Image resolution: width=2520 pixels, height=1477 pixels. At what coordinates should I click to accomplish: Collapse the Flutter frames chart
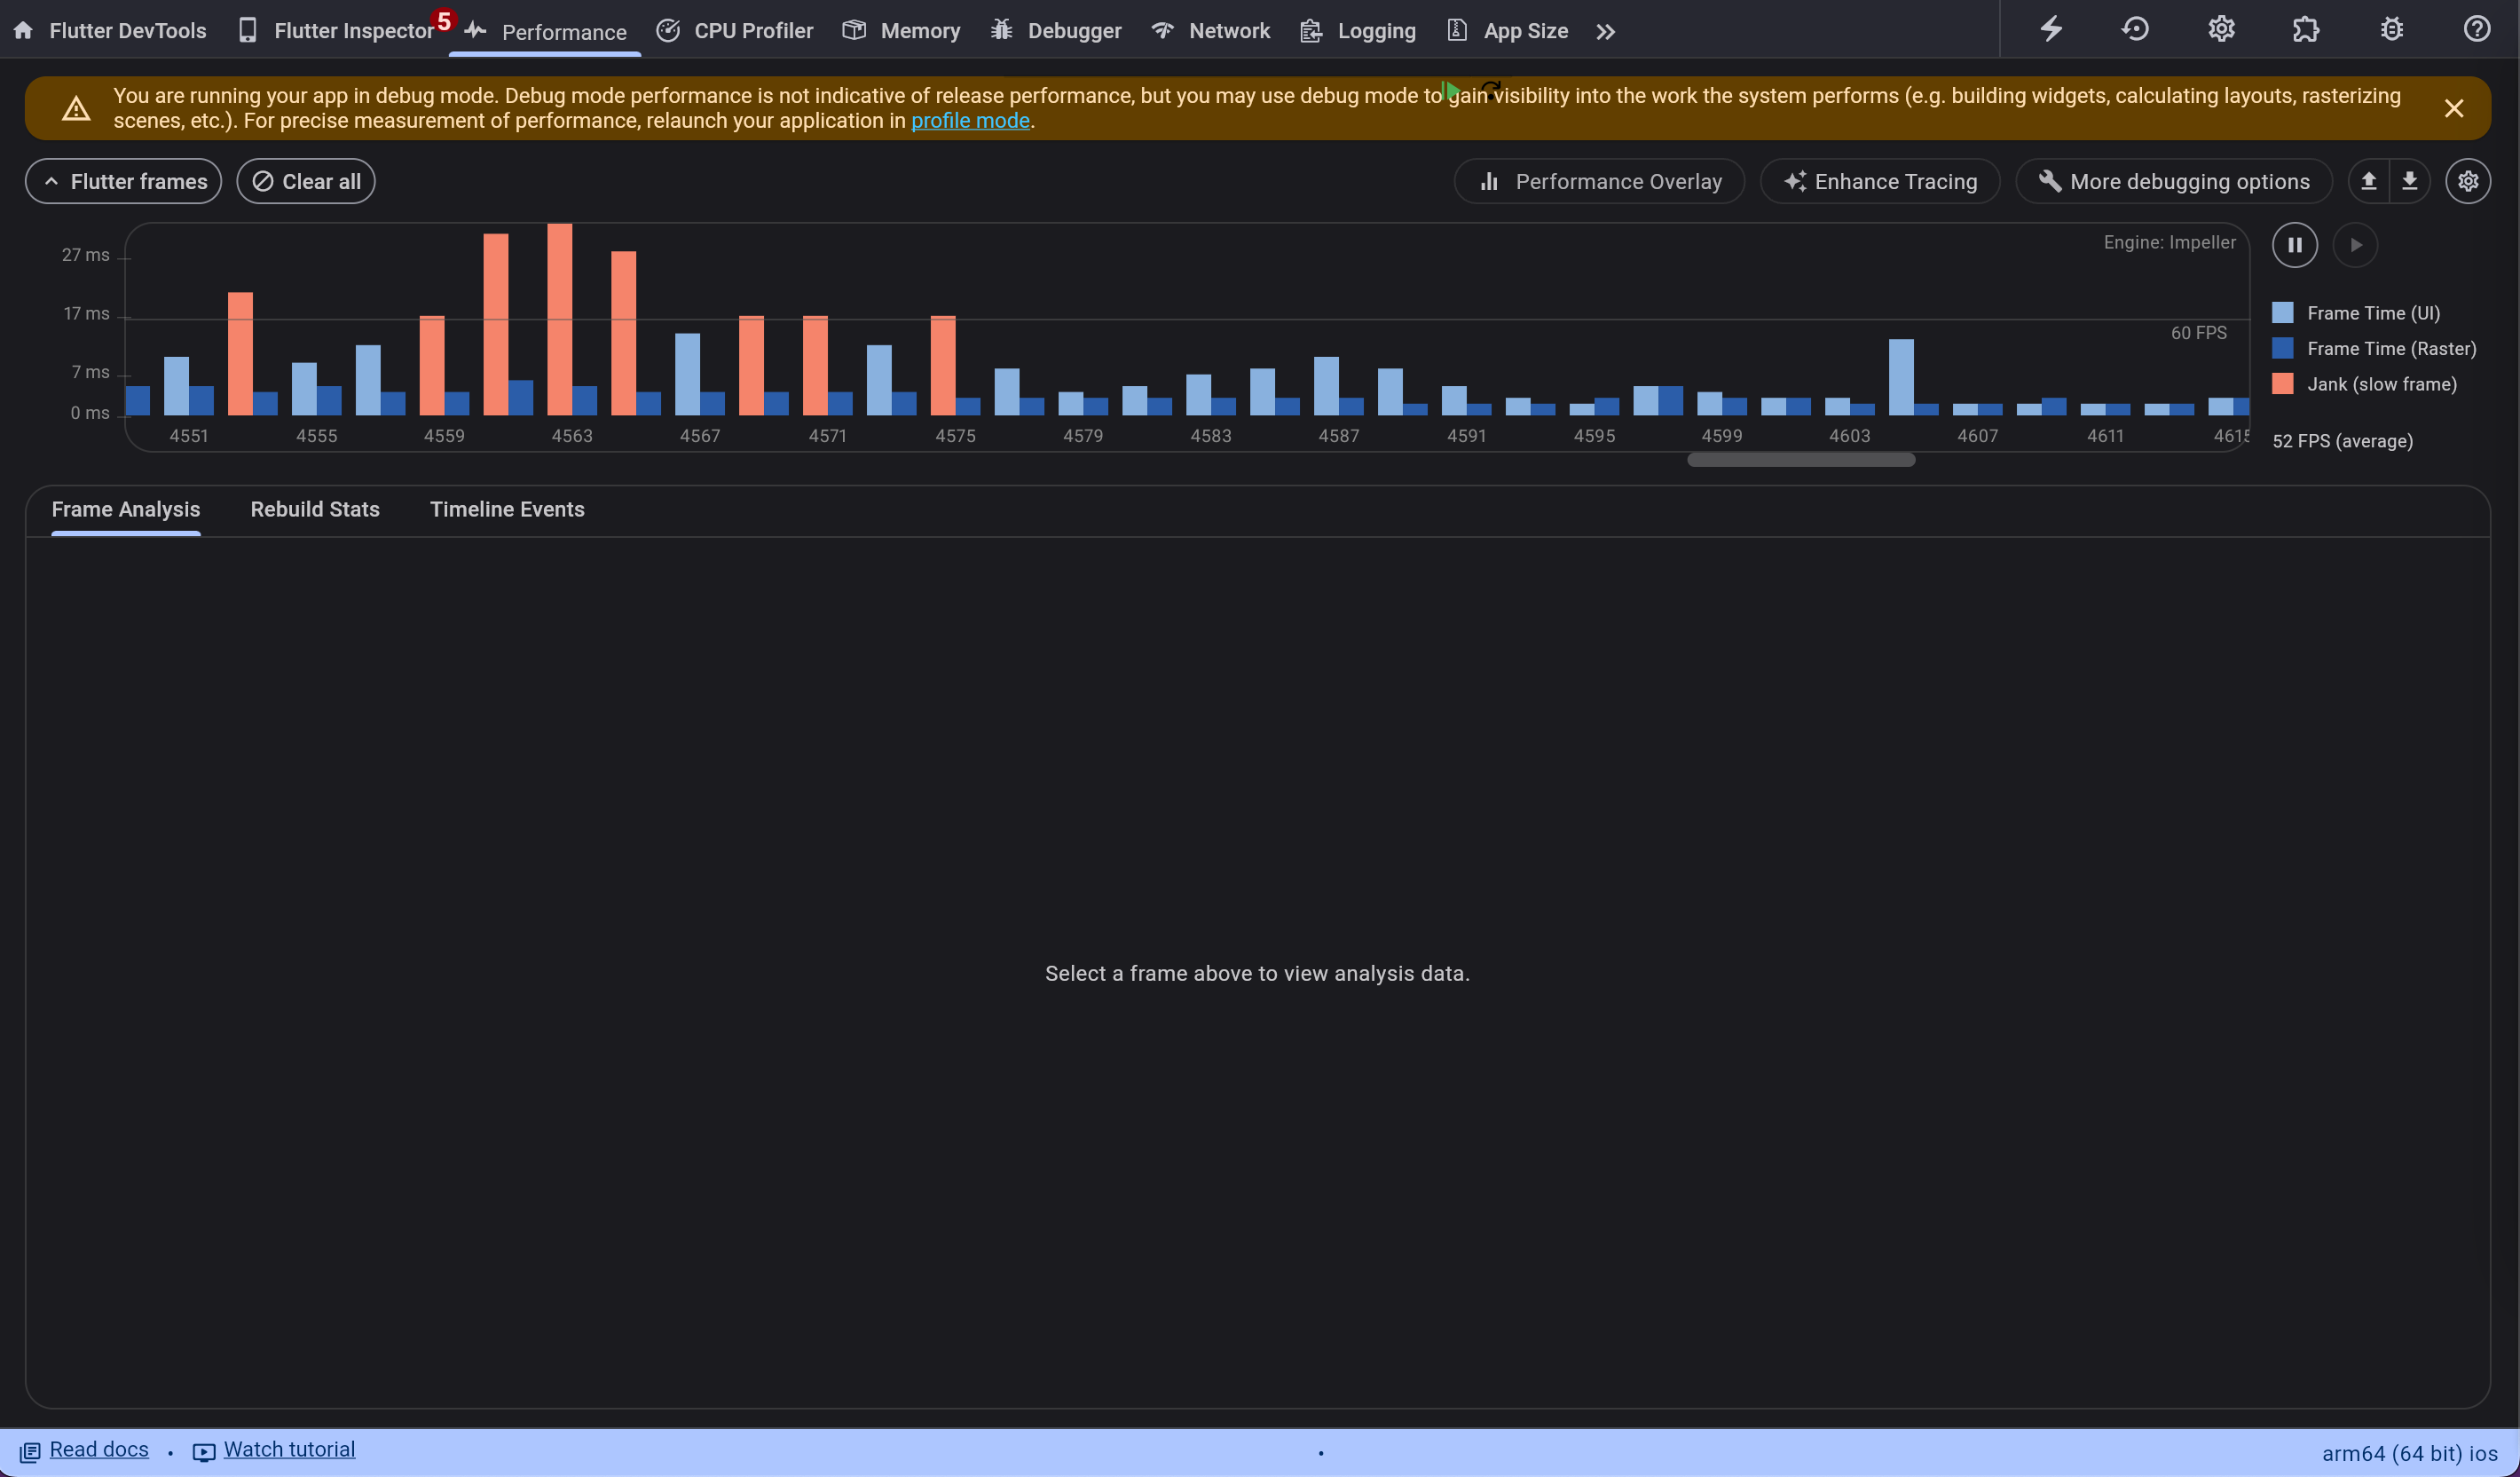[x=123, y=181]
